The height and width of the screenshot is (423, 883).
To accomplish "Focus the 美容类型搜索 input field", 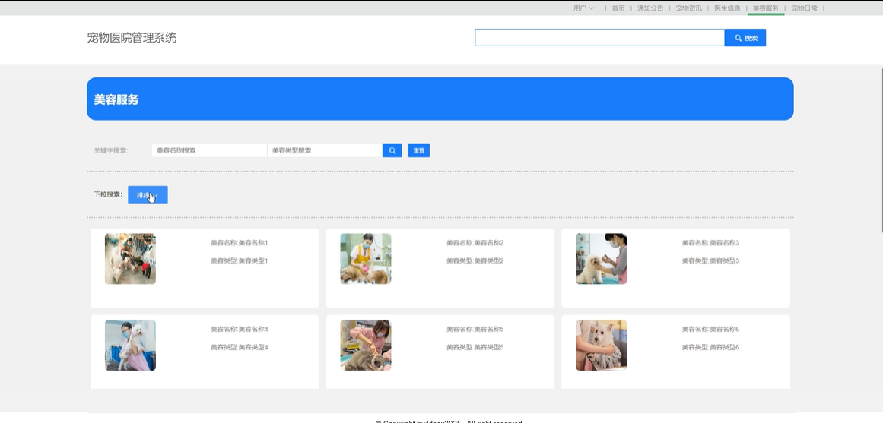I will [325, 150].
